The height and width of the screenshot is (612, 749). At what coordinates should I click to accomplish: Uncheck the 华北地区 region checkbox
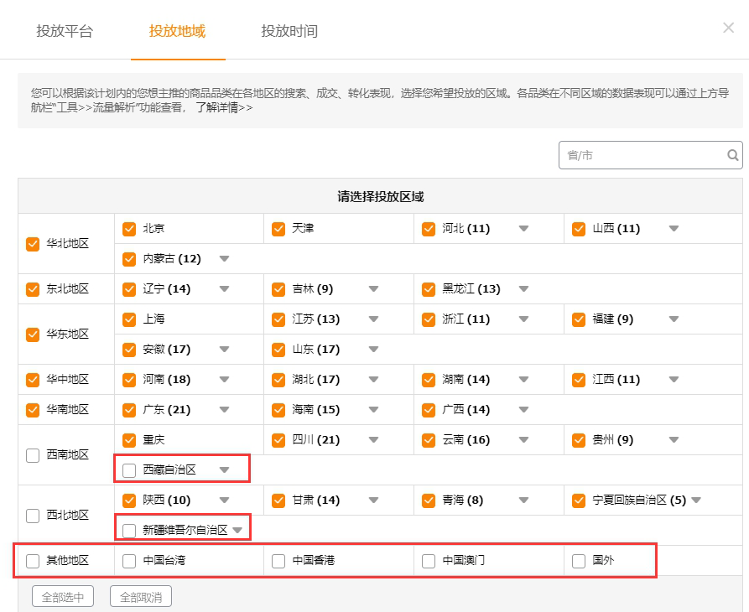point(33,244)
